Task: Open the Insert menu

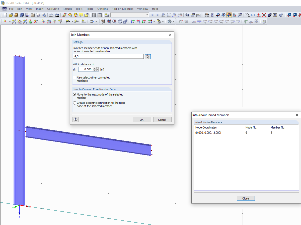Action: pyautogui.click(x=40, y=9)
